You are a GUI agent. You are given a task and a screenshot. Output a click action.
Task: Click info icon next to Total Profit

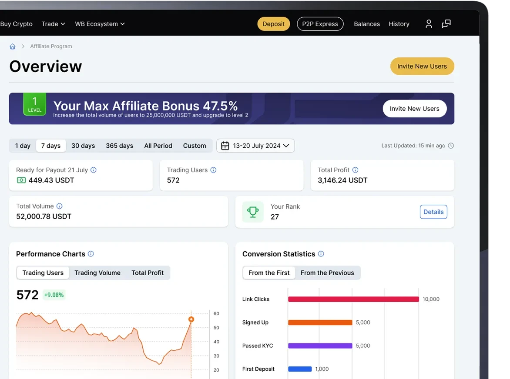tap(355, 170)
